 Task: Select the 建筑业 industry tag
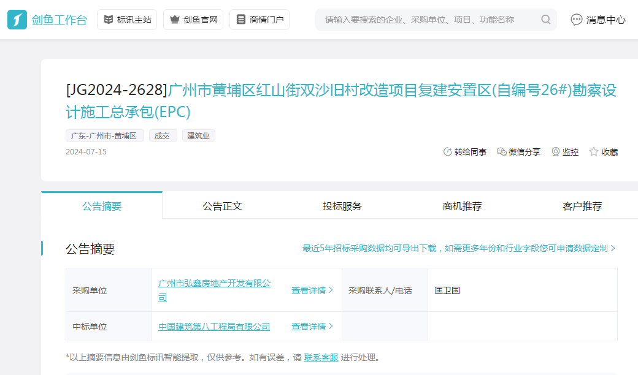199,135
